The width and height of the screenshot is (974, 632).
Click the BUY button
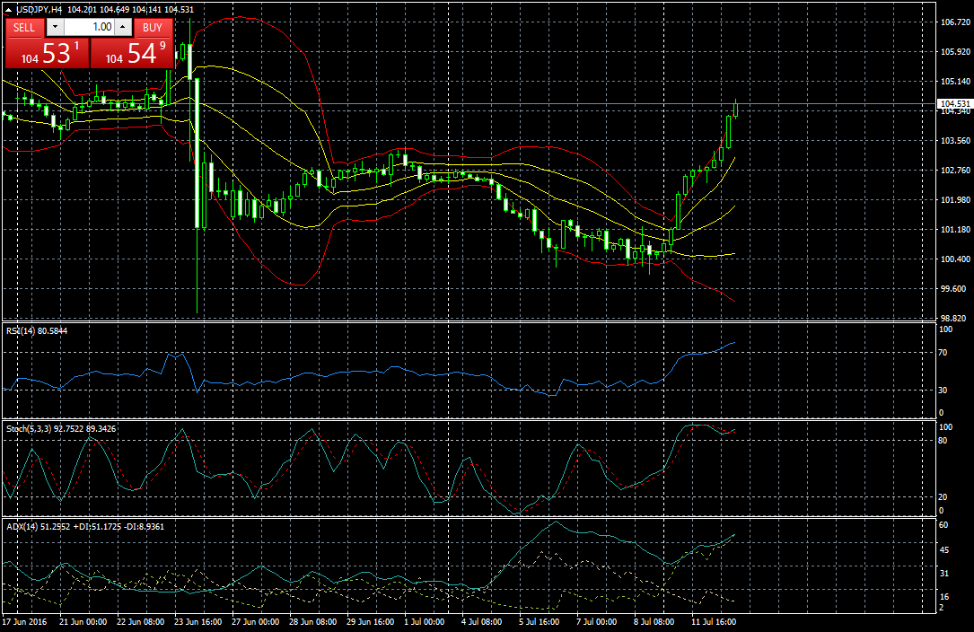click(x=153, y=27)
